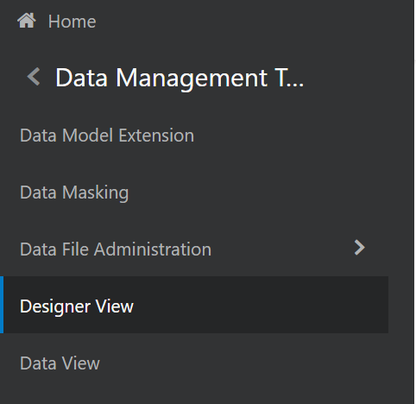Image resolution: width=416 pixels, height=404 pixels.
Task: Select Designer View
Action: 194,305
